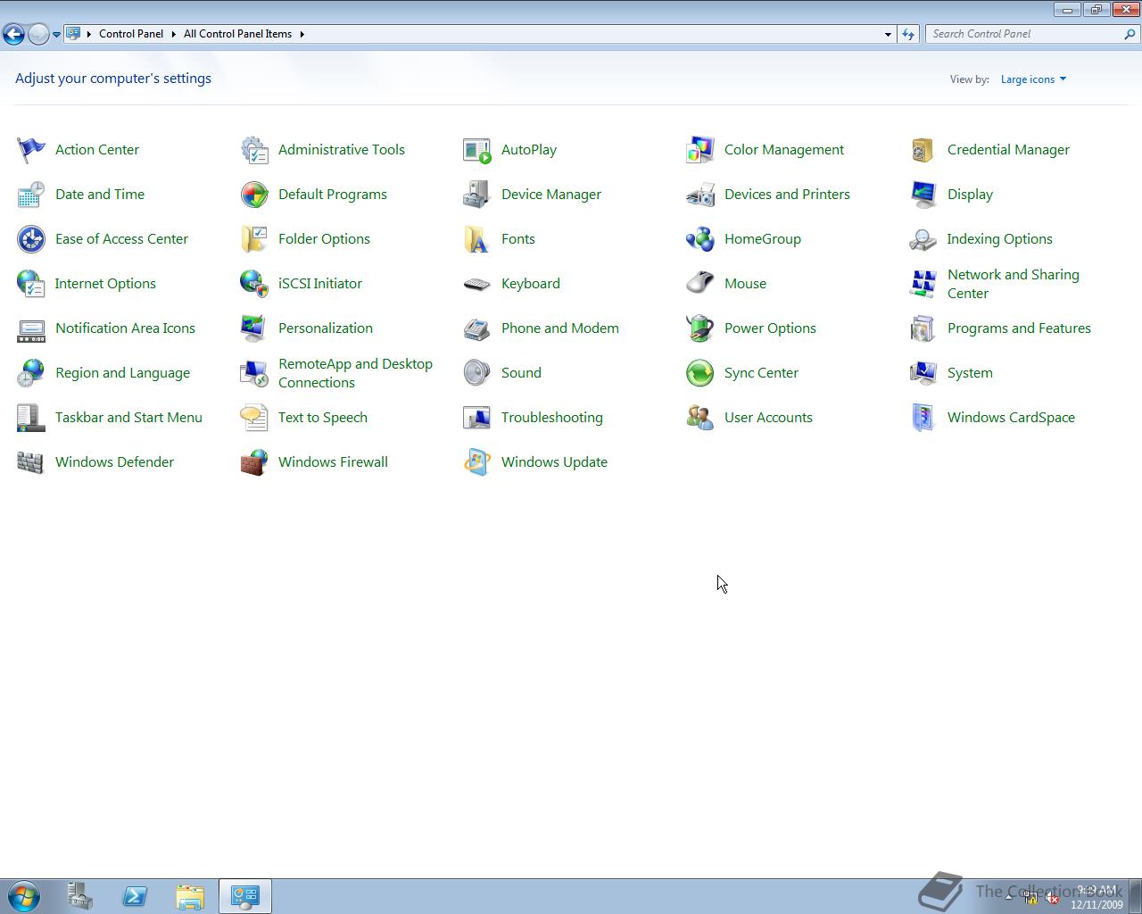Select the All Control Panel Items breadcrumb
This screenshot has height=914, width=1142.
237,34
